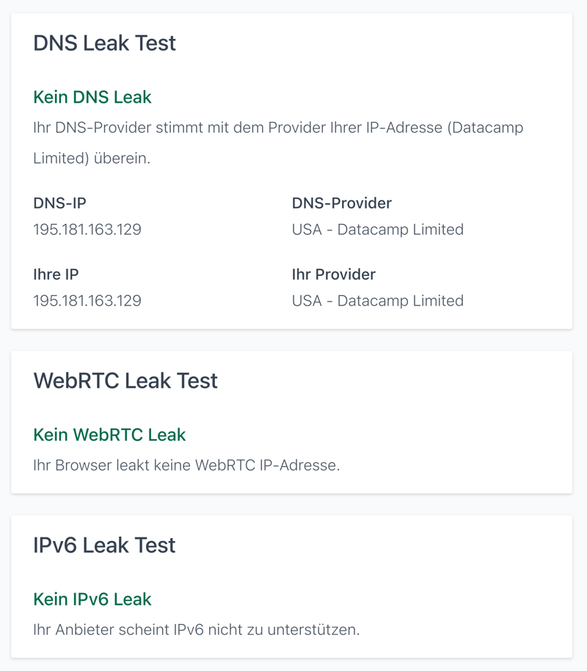Select the IP address value under Ihre IP
This screenshot has width=587, height=671.
pyautogui.click(x=87, y=301)
